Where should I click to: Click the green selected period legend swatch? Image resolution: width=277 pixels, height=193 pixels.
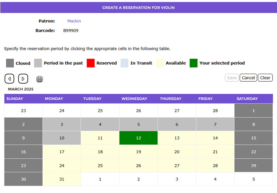pos(194,63)
